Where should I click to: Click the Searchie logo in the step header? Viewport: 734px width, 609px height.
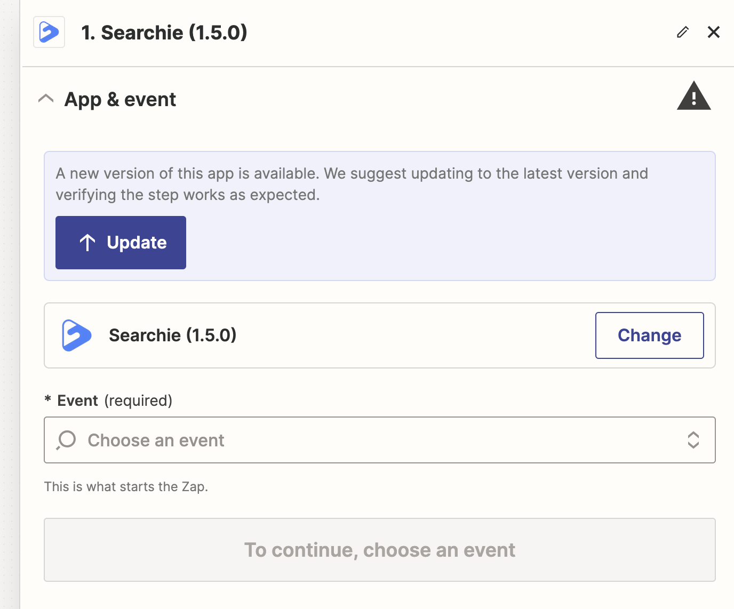click(x=49, y=32)
